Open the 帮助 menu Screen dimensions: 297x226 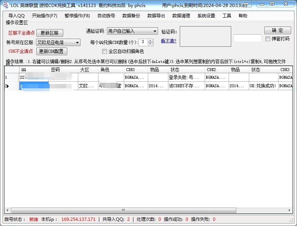tap(243, 16)
